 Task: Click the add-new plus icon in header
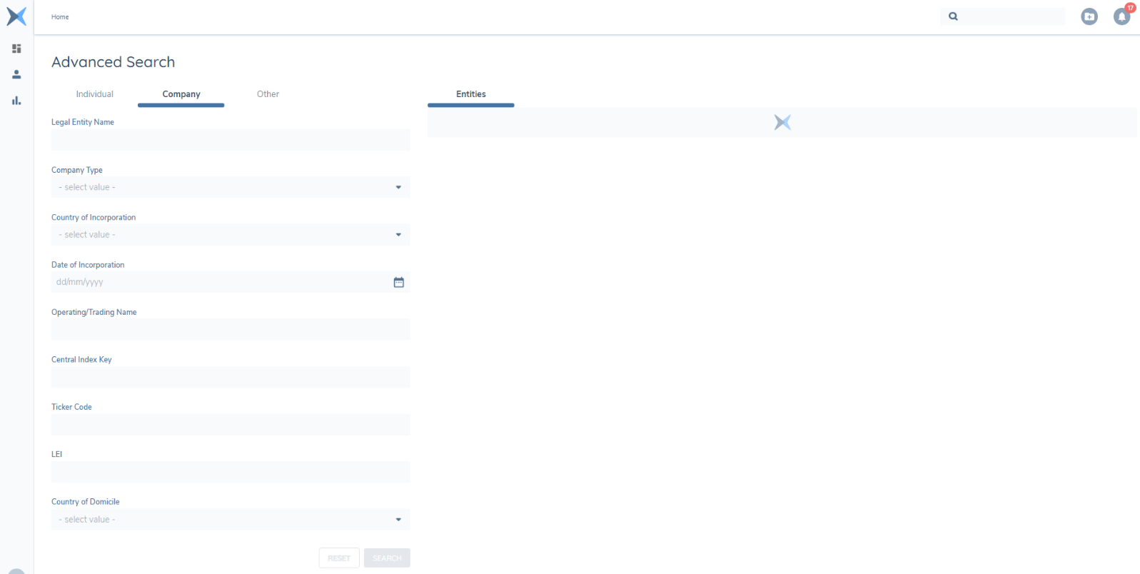point(1089,16)
